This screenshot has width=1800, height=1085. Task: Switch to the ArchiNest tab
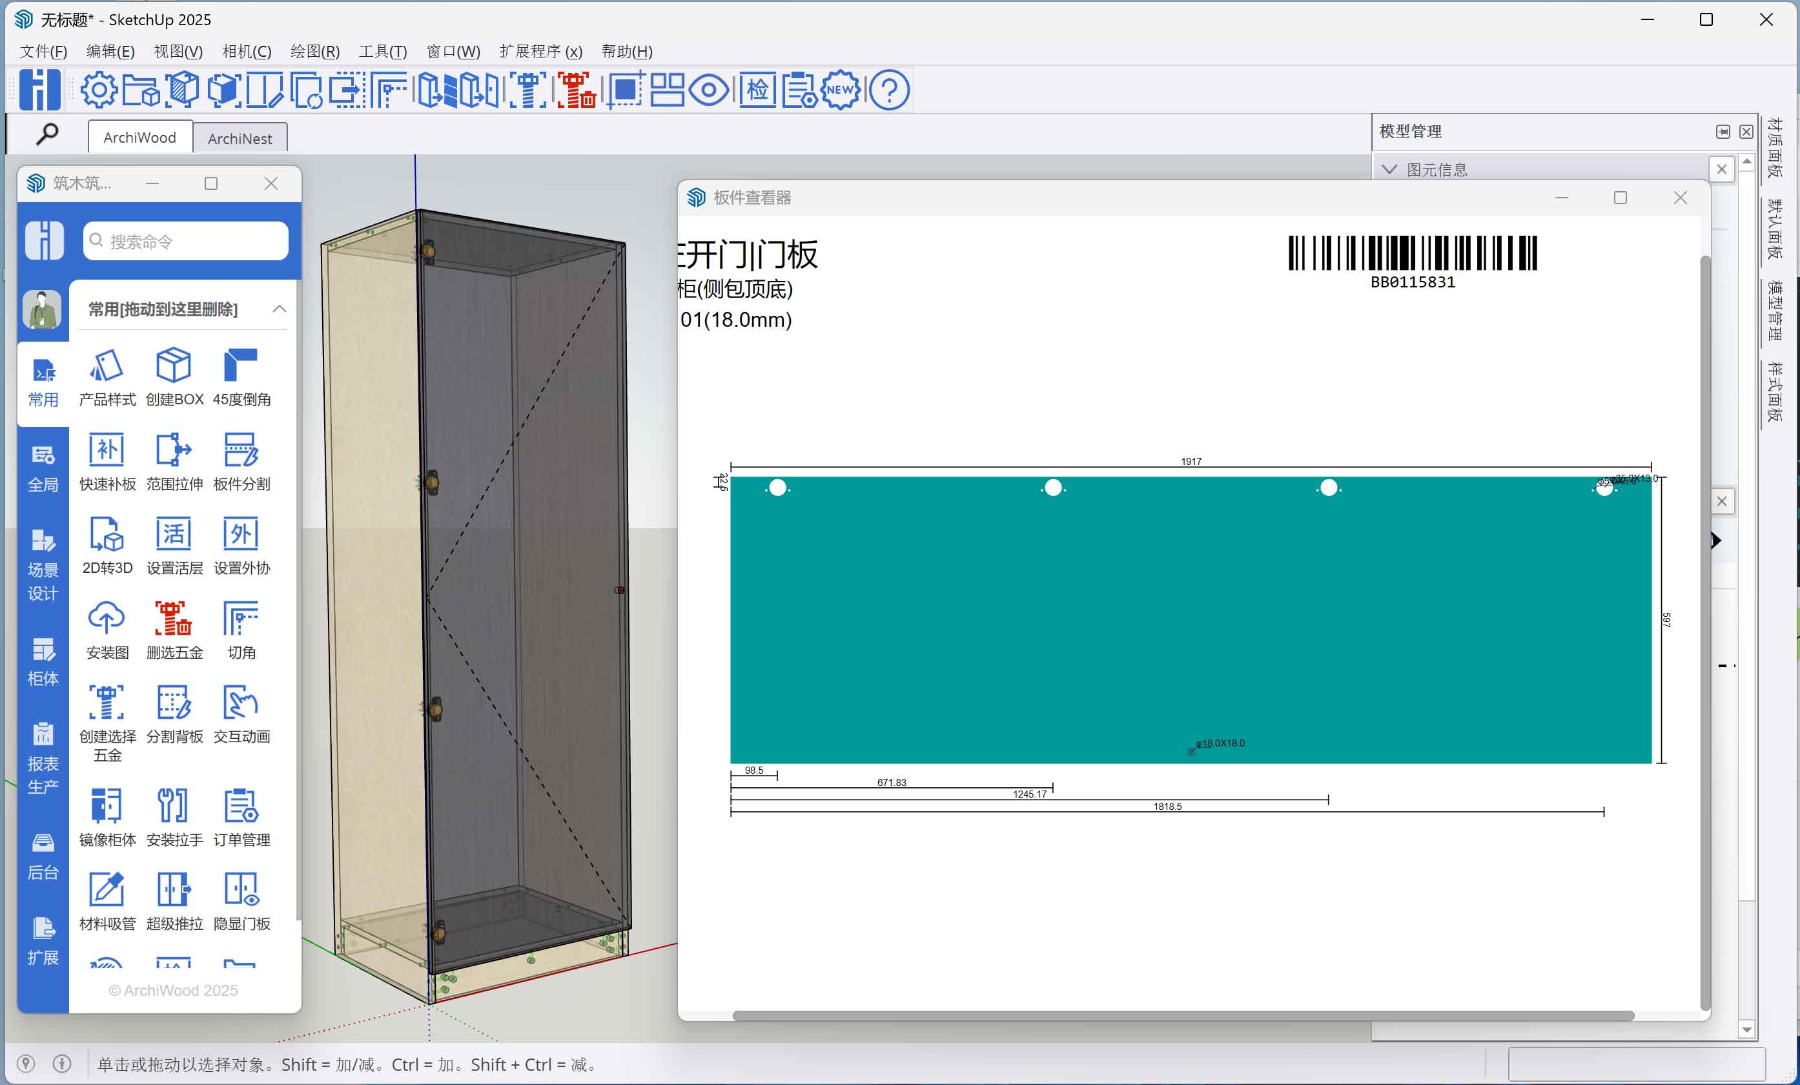coord(240,138)
